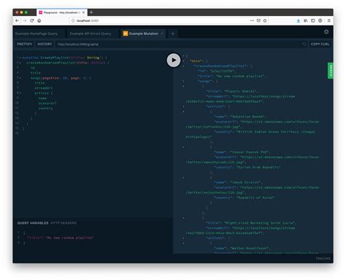Image resolution: width=346 pixels, height=280 pixels.
Task: Switch to the Example HomePage Query tab
Action: [x=36, y=34]
